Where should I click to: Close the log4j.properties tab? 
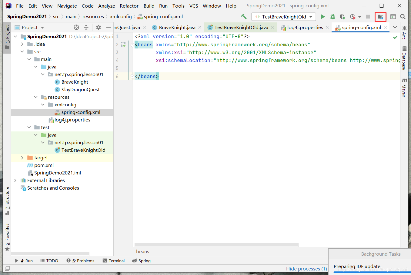click(x=327, y=27)
